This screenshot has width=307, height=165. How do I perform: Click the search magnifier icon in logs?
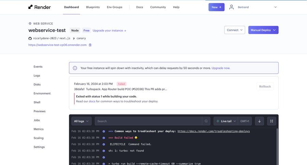[x=206, y=121]
